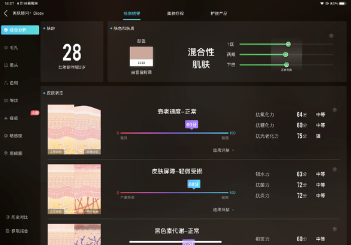Click the 两颊 slider handle
Screen dimensions: 351x245
pos(285,54)
